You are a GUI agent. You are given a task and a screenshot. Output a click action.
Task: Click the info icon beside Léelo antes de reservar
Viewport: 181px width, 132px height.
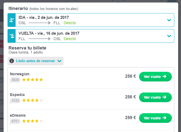click(x=12, y=61)
